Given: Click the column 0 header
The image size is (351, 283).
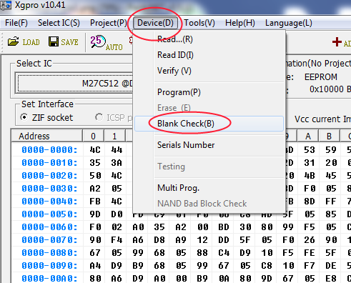Looking at the screenshot, I should 93,136.
